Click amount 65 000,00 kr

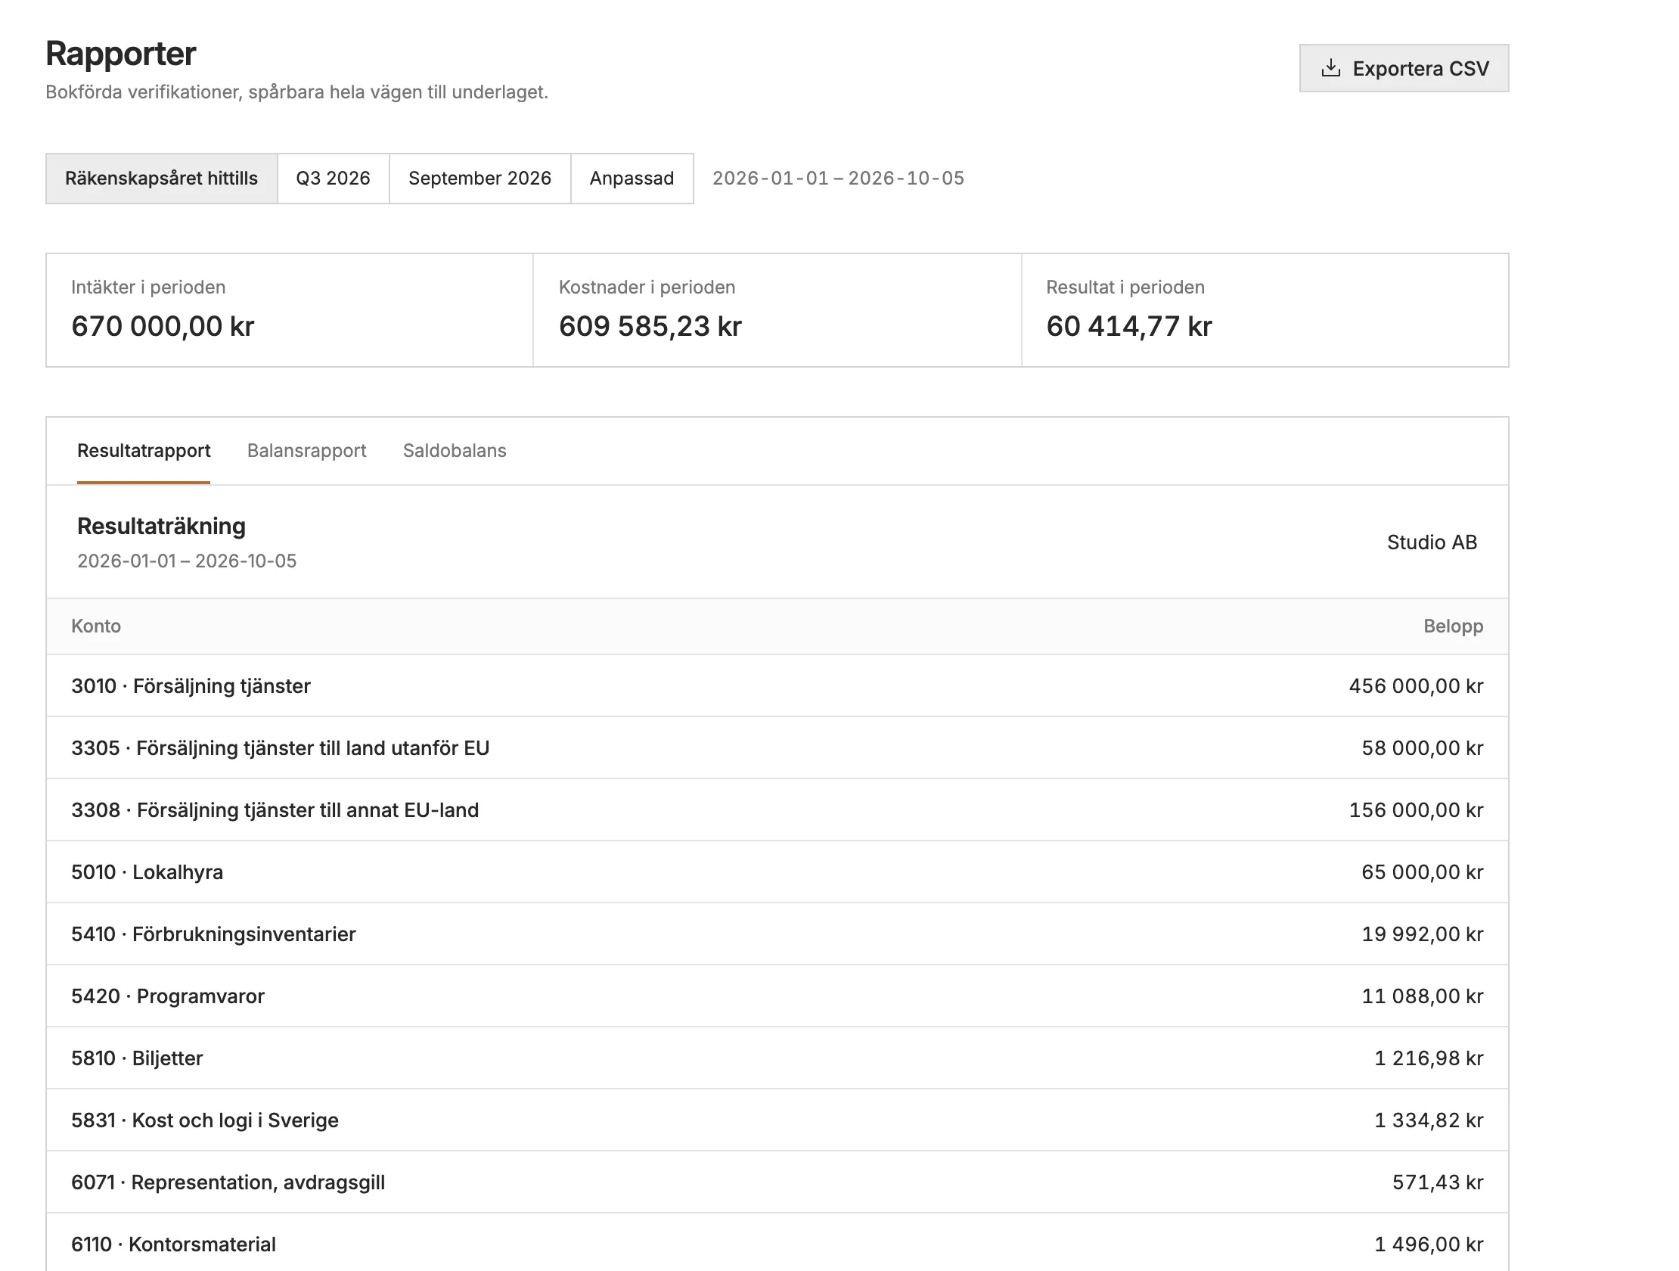(x=1422, y=872)
